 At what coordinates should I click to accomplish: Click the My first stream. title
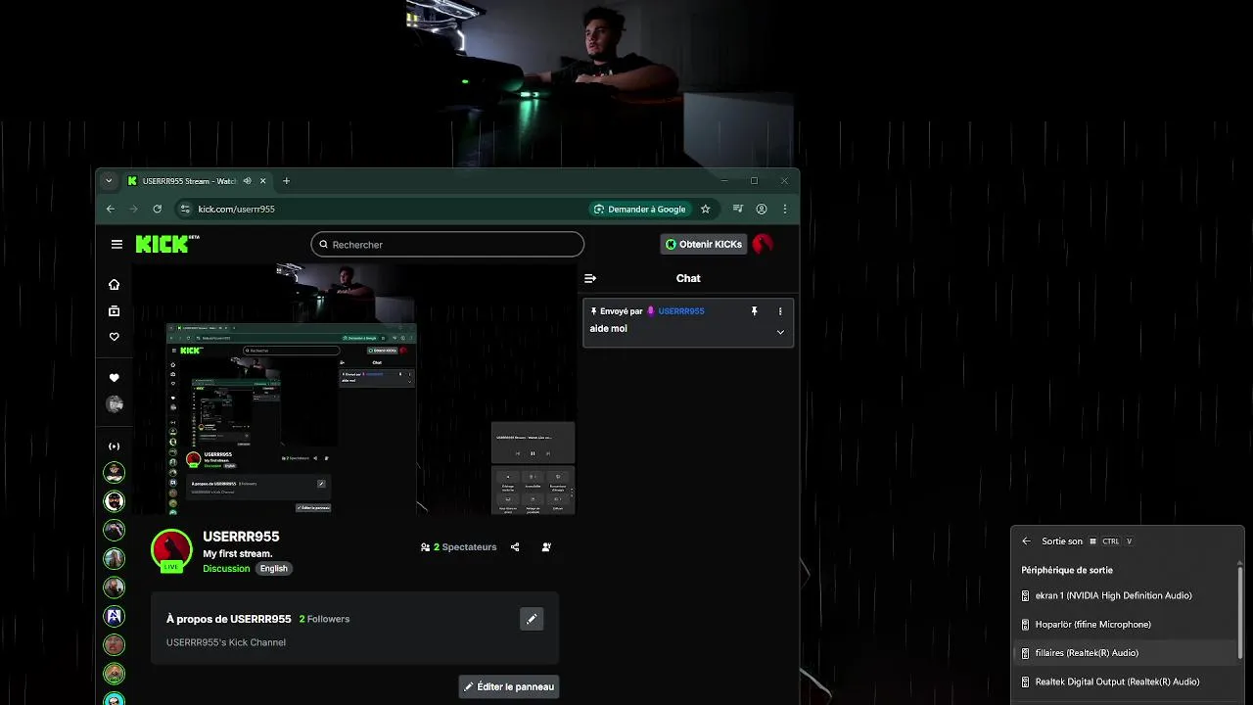tap(238, 554)
